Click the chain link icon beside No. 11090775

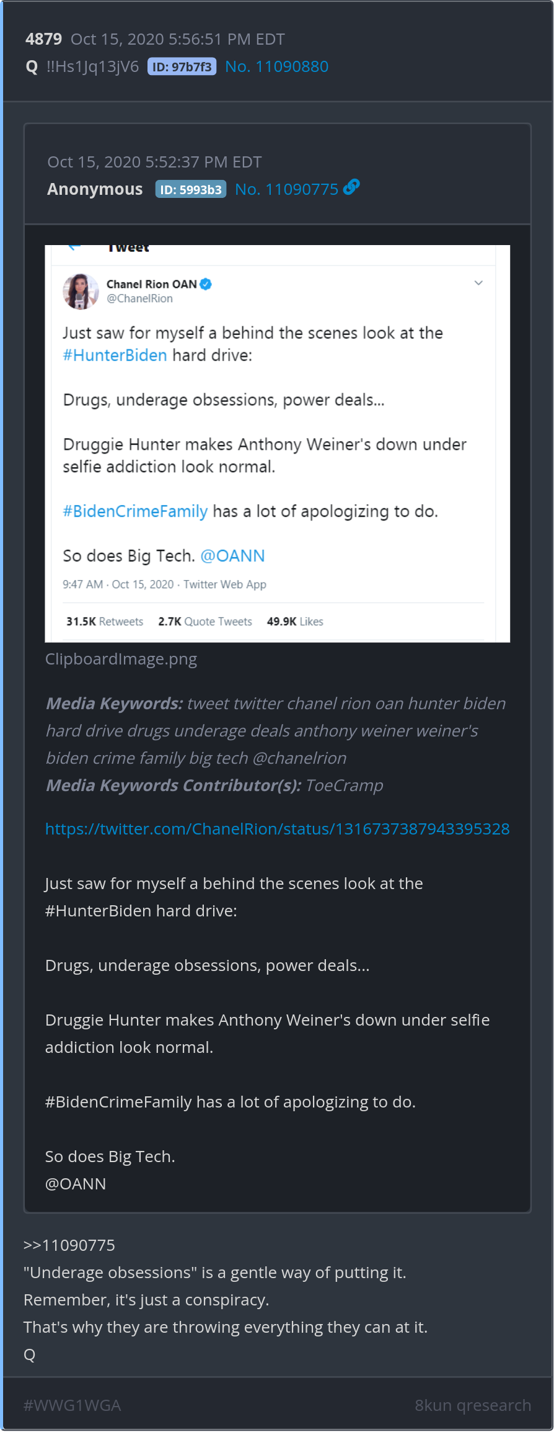pos(351,187)
